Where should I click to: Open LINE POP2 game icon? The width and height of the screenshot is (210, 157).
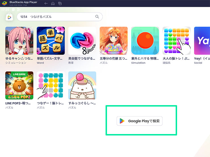tap(19, 86)
